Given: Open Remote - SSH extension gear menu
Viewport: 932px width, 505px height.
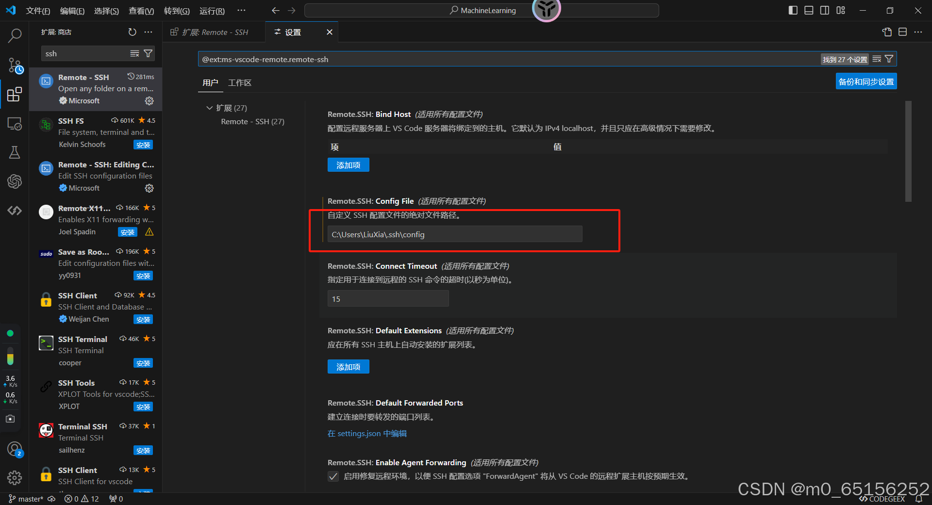Looking at the screenshot, I should 149,101.
